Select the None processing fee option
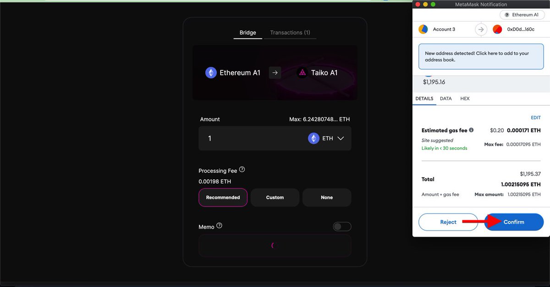This screenshot has width=550, height=287. (327, 198)
